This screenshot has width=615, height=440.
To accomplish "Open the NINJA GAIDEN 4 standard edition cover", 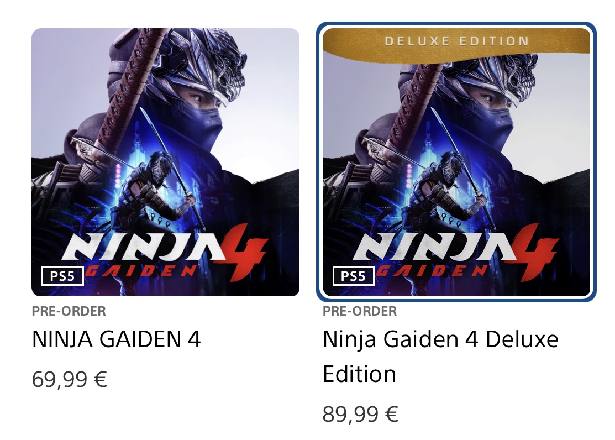I will [x=166, y=162].
